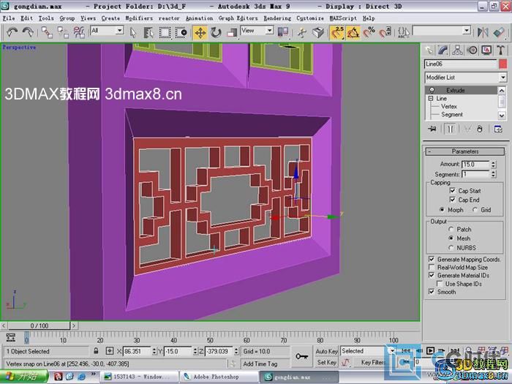Open the reference coordinate View dropdown
Image resolution: width=512 pixels, height=384 pixels.
[257, 31]
